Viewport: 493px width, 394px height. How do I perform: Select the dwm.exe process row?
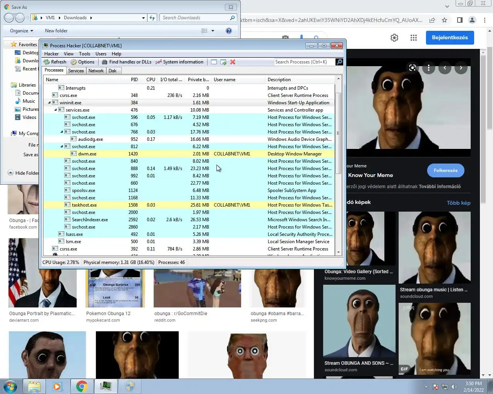click(x=189, y=154)
